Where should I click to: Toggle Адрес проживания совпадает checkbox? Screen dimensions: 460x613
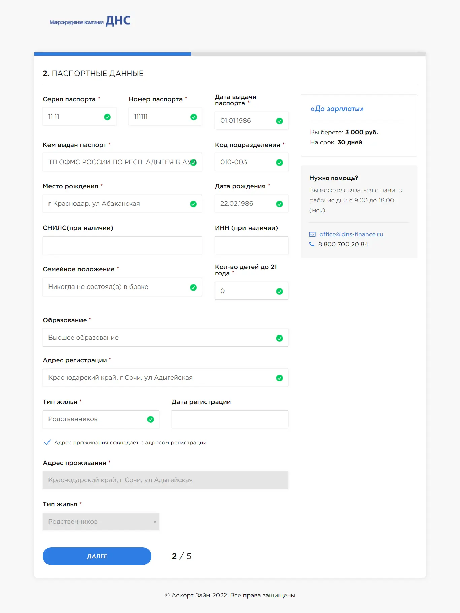[47, 442]
